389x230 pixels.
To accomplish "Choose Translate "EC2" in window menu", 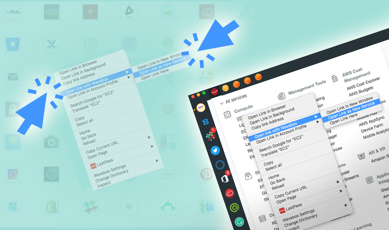I will pyautogui.click(x=275, y=151).
